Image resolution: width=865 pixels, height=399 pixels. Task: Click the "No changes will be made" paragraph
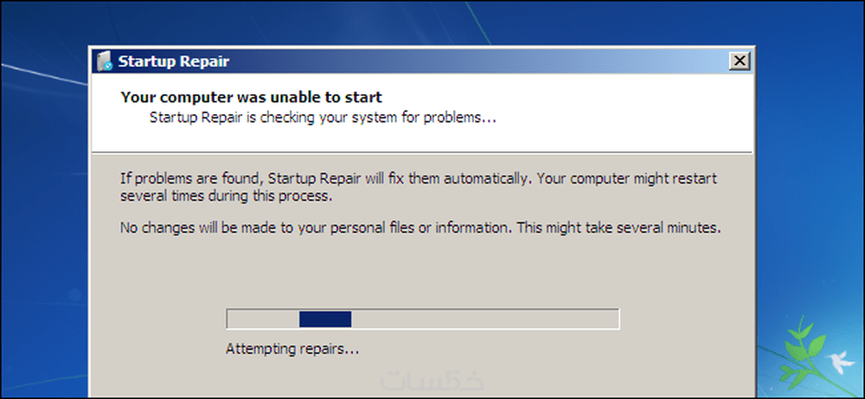point(419,229)
